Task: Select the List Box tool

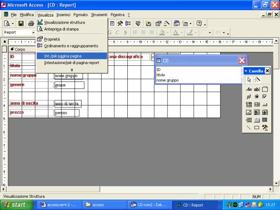Action: (x=256, y=105)
